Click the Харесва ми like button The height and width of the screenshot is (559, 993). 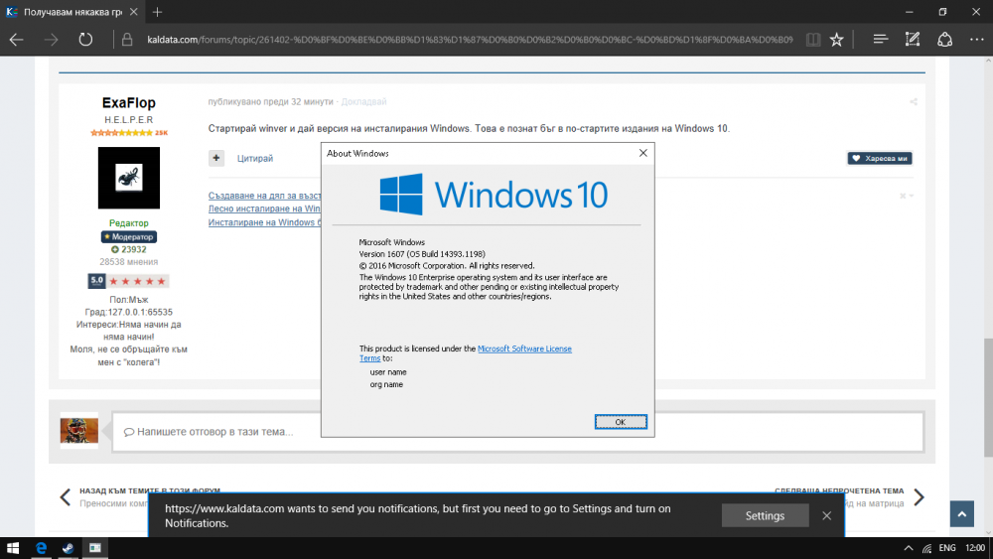[x=880, y=158]
